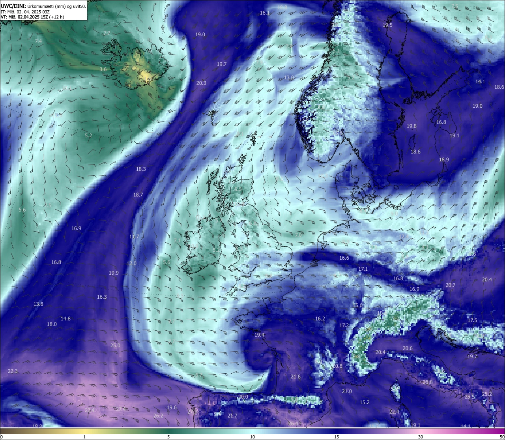This screenshot has width=505, height=440.
Task: Click the 14.8 value label
Action: pos(65,318)
